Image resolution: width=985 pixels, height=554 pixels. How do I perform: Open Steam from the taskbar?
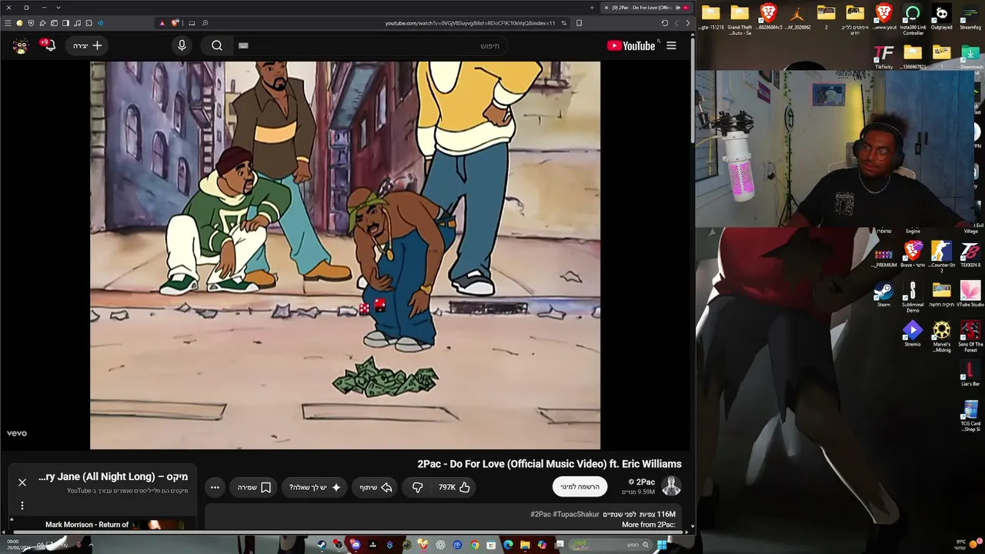pyautogui.click(x=322, y=545)
